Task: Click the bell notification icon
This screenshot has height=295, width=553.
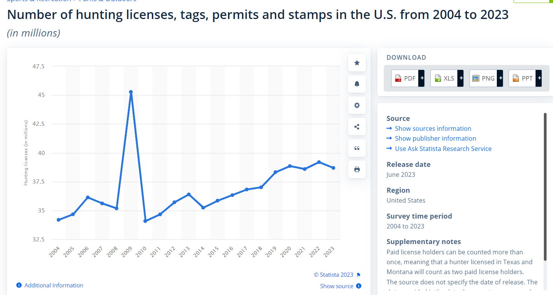Action: coord(357,84)
